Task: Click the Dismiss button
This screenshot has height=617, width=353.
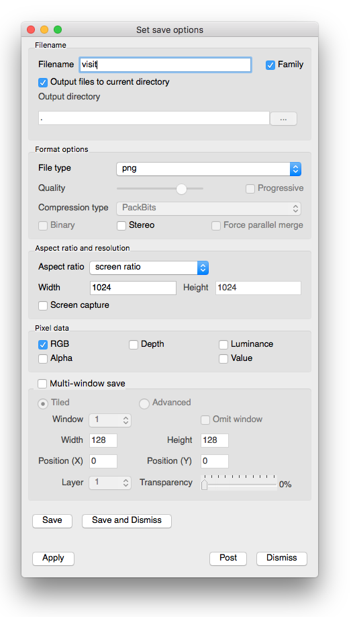Action: (281, 559)
